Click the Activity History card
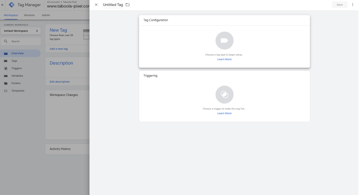359x195 pixels. pyautogui.click(x=67, y=149)
